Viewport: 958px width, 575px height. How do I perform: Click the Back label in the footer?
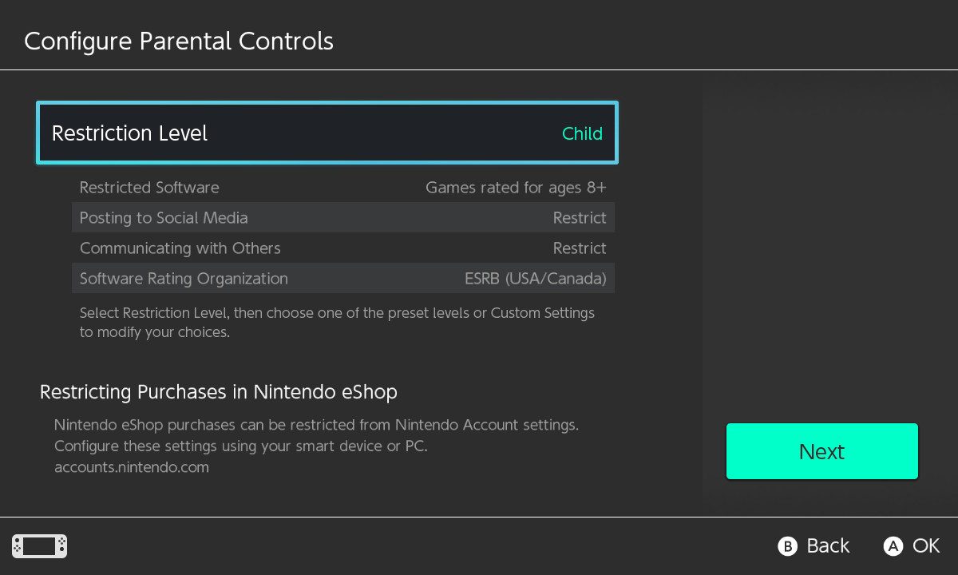[827, 545]
